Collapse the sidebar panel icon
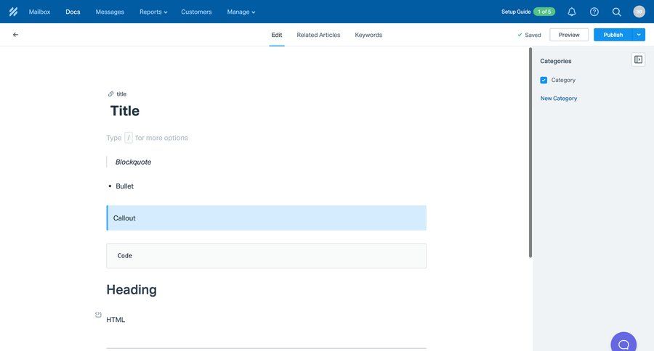The image size is (654, 351). (638, 59)
